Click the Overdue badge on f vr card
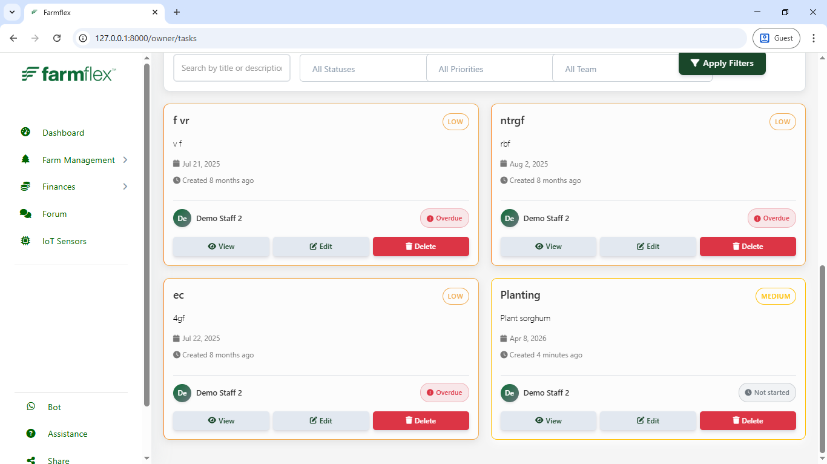The image size is (827, 464). tap(444, 218)
